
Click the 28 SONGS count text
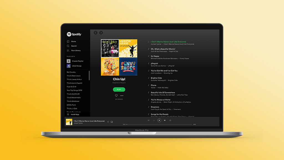click(x=119, y=99)
